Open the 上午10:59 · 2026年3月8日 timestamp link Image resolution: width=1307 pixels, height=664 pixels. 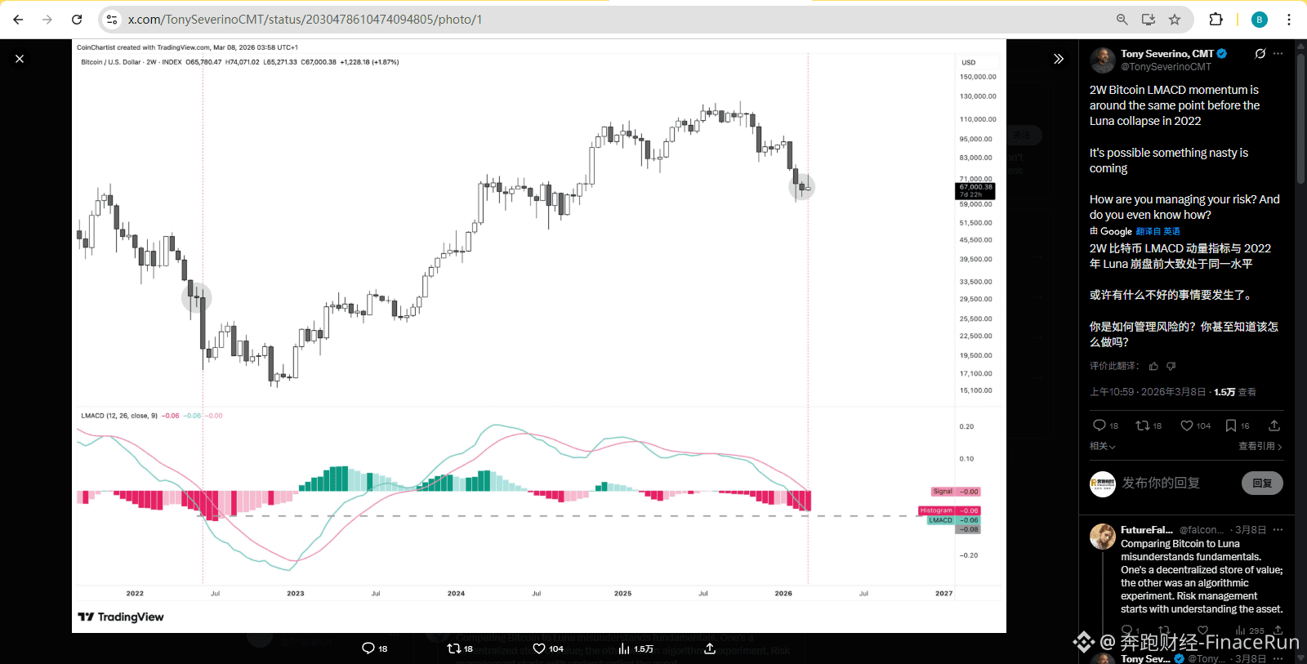[1148, 392]
